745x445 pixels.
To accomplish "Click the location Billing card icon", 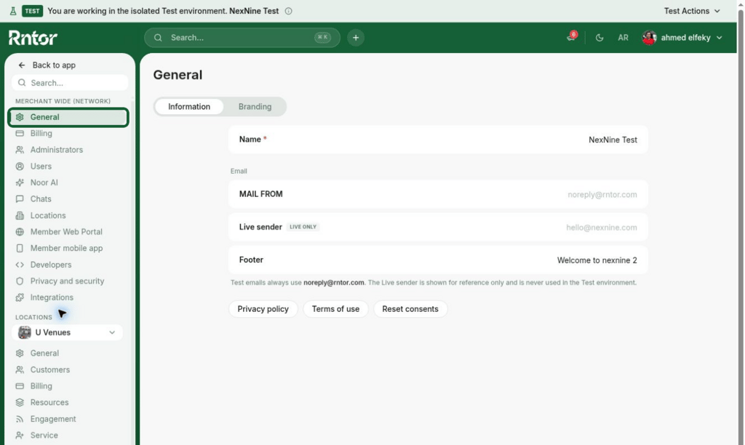I will coord(20,386).
